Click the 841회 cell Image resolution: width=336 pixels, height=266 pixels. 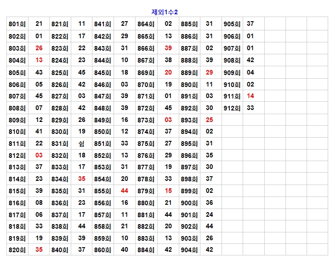coord(103,24)
